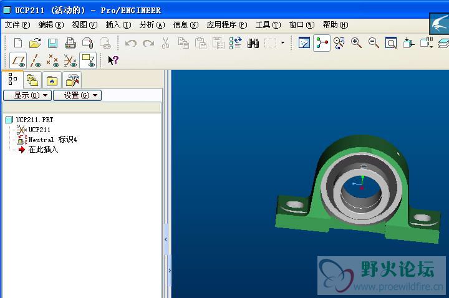449x298 pixels.
Task: Open the 视图(V) menu
Action: coord(85,25)
